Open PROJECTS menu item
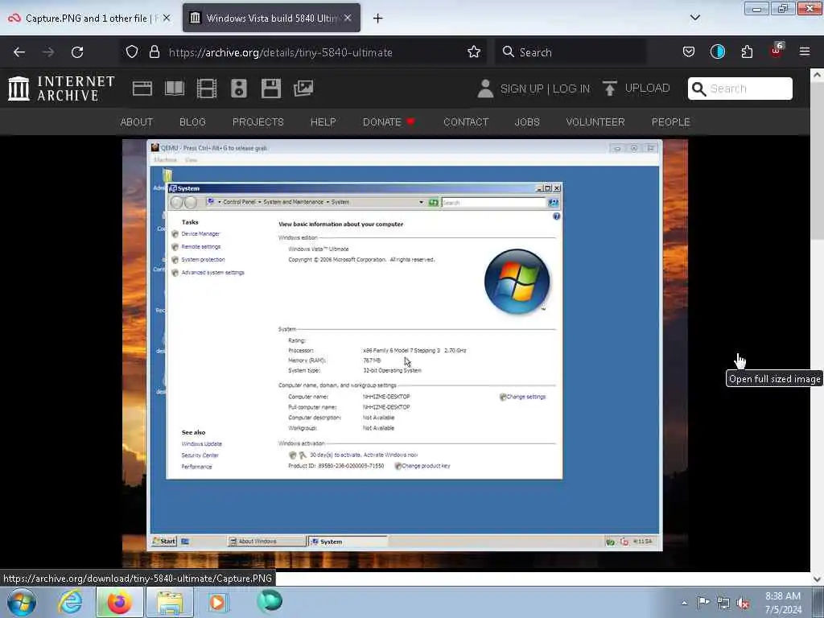The height and width of the screenshot is (618, 824). (x=258, y=122)
